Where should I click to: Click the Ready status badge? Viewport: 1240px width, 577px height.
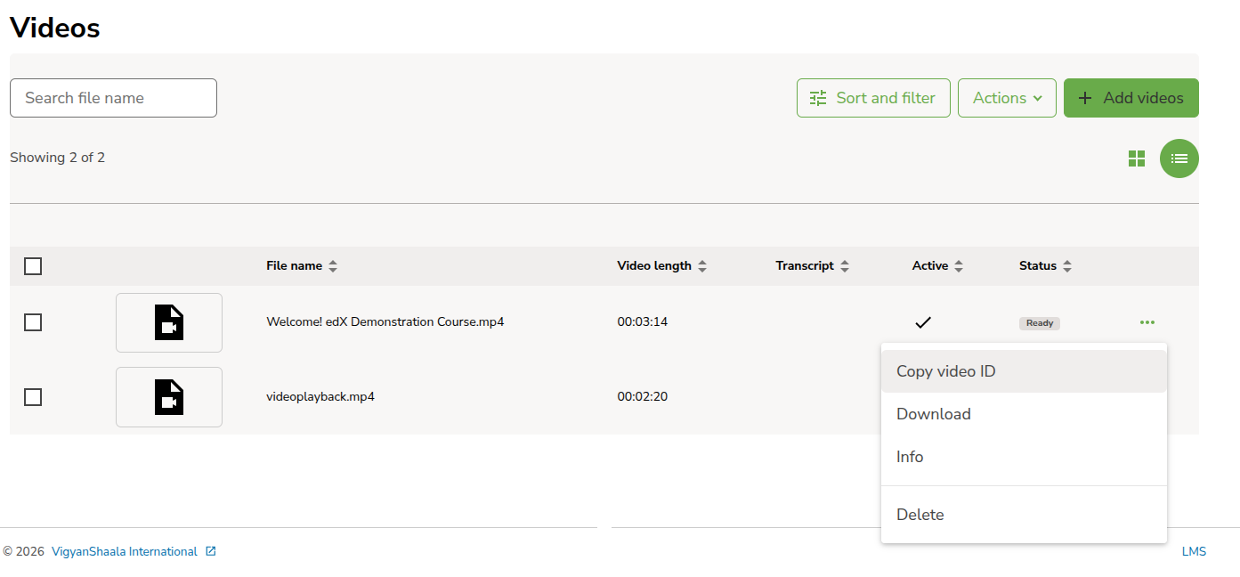1040,323
